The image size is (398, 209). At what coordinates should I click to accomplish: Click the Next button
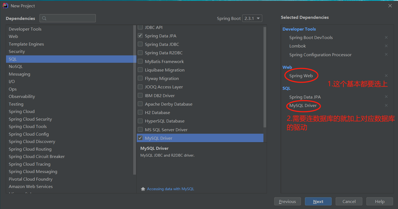point(318,201)
